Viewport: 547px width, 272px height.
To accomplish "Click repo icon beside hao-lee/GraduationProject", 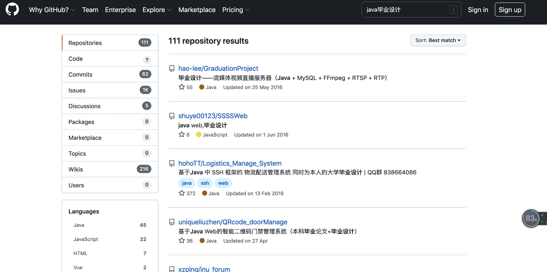I will 172,69.
